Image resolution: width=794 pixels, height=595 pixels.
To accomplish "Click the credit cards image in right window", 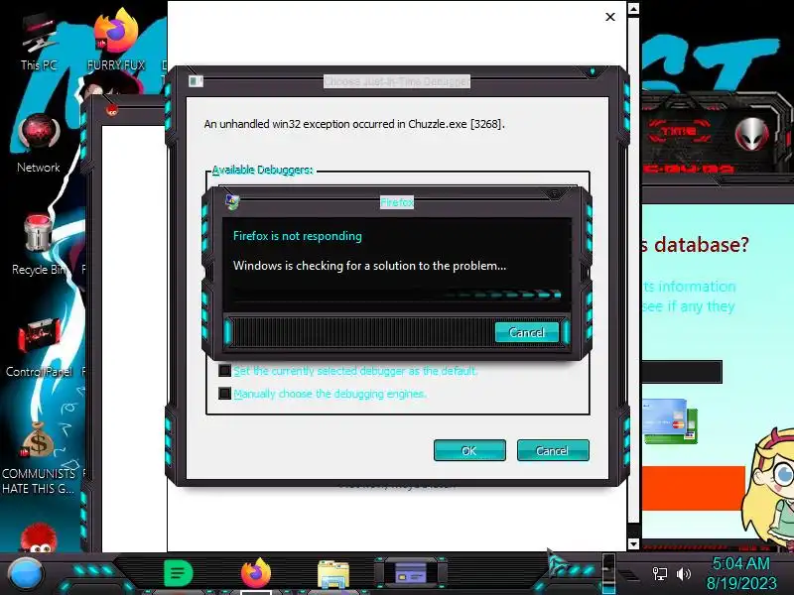I will 669,420.
